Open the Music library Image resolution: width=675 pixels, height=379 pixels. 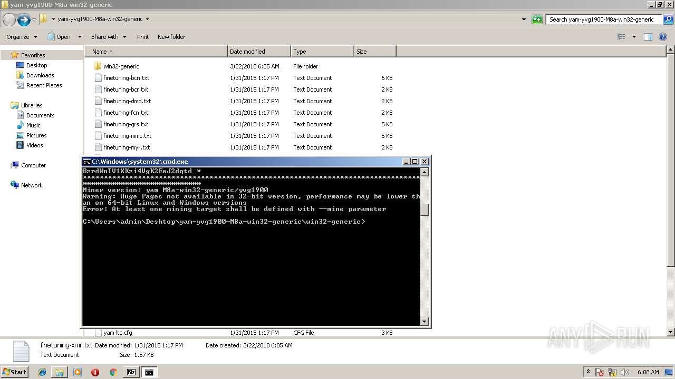33,125
